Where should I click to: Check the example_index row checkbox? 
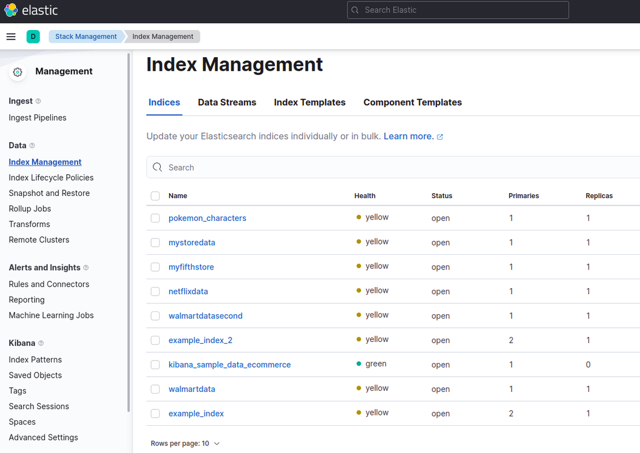[155, 413]
